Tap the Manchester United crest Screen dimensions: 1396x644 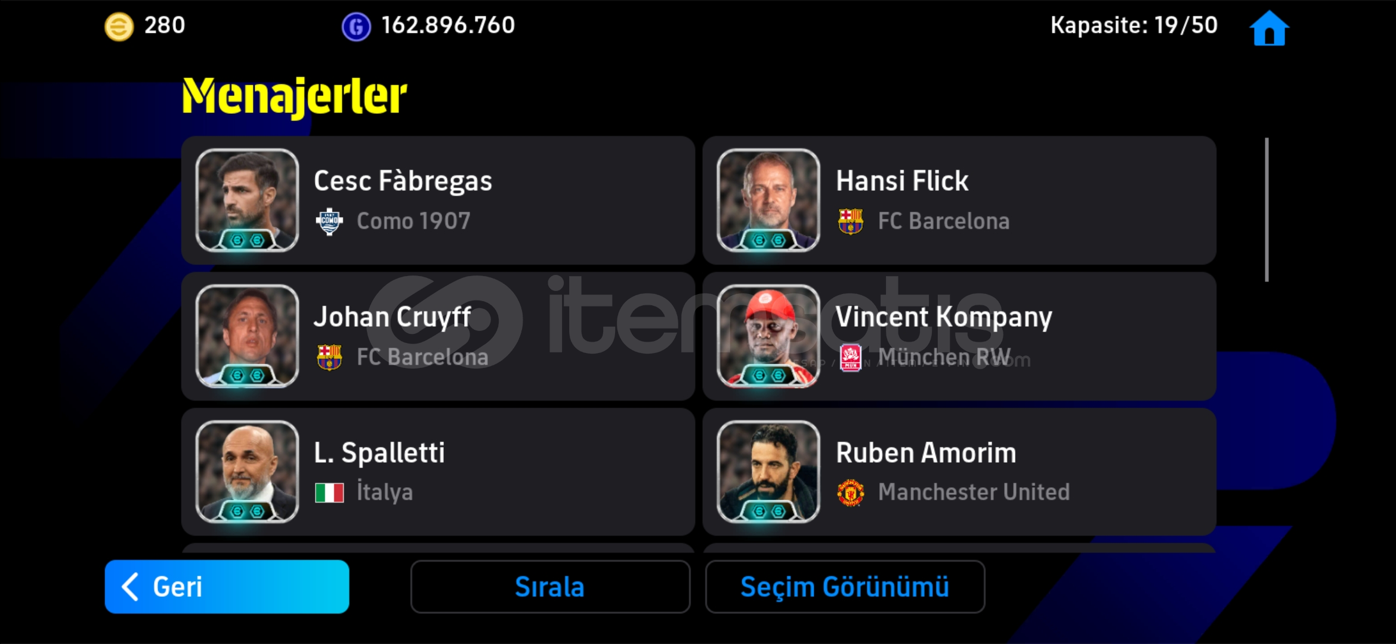pos(851,493)
